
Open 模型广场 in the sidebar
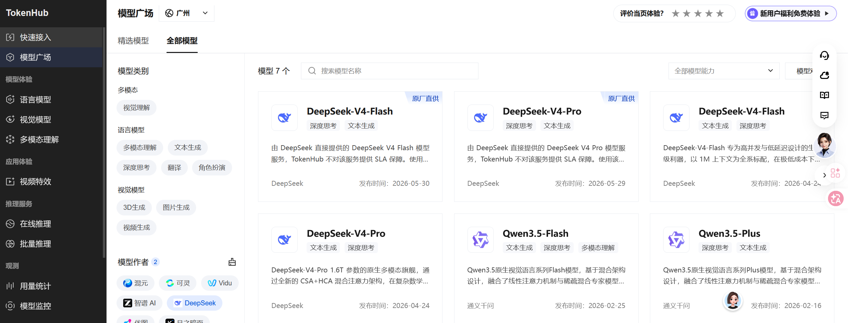point(51,57)
